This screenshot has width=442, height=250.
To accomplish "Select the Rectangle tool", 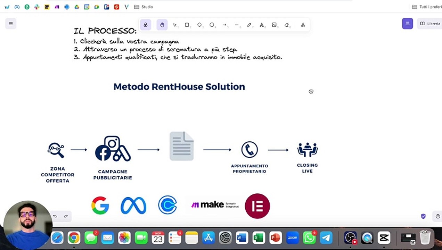I will pyautogui.click(x=187, y=25).
